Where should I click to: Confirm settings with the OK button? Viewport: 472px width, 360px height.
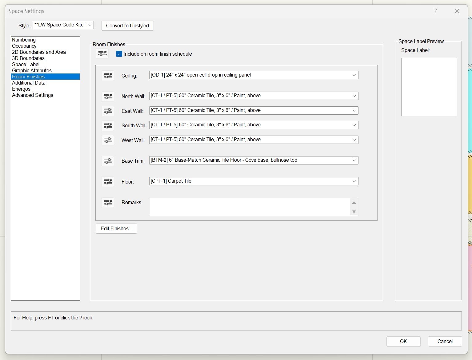coord(403,341)
